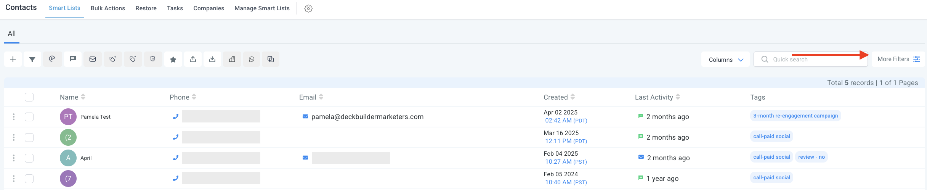Select the checkbox for contact April

click(29, 158)
